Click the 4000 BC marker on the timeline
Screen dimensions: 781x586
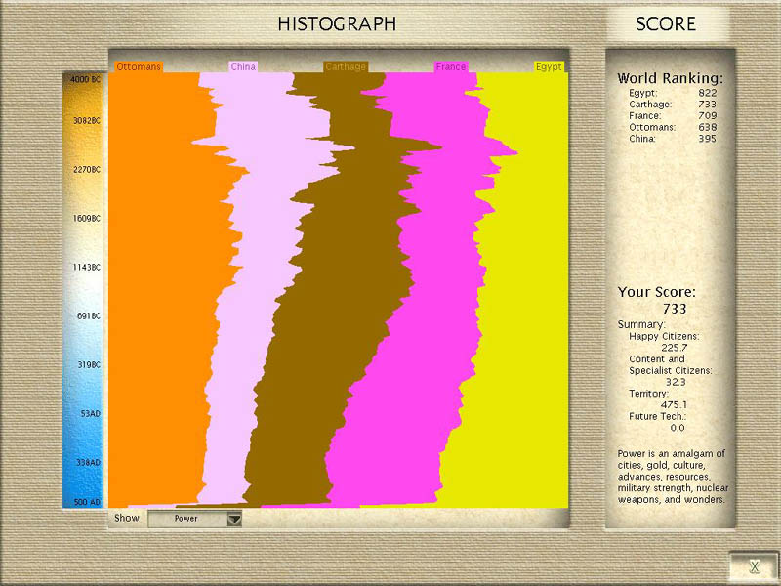point(85,79)
